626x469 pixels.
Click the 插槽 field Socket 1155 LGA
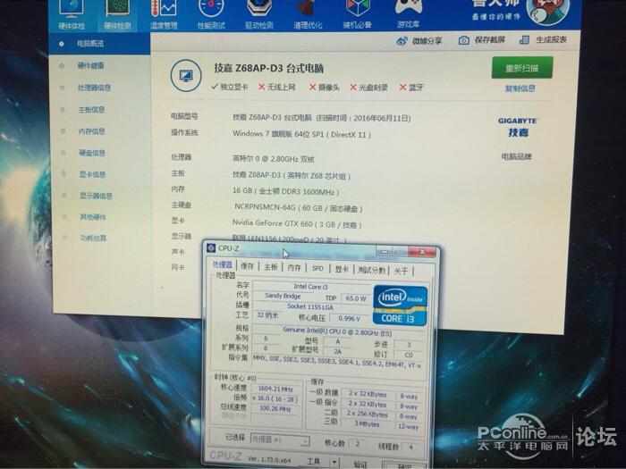(310, 306)
